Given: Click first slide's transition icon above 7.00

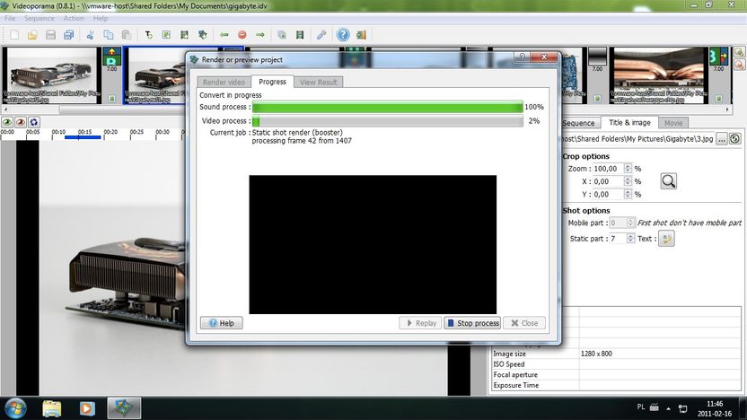Looking at the screenshot, I should (x=111, y=57).
